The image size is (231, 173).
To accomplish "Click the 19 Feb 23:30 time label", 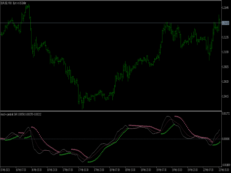I will (x=192, y=170).
